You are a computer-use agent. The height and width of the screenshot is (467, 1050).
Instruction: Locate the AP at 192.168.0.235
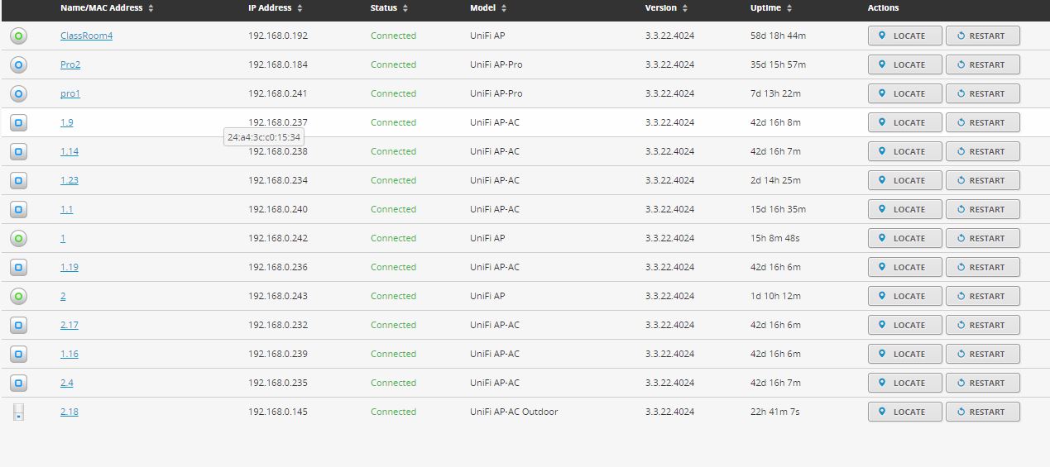(904, 384)
